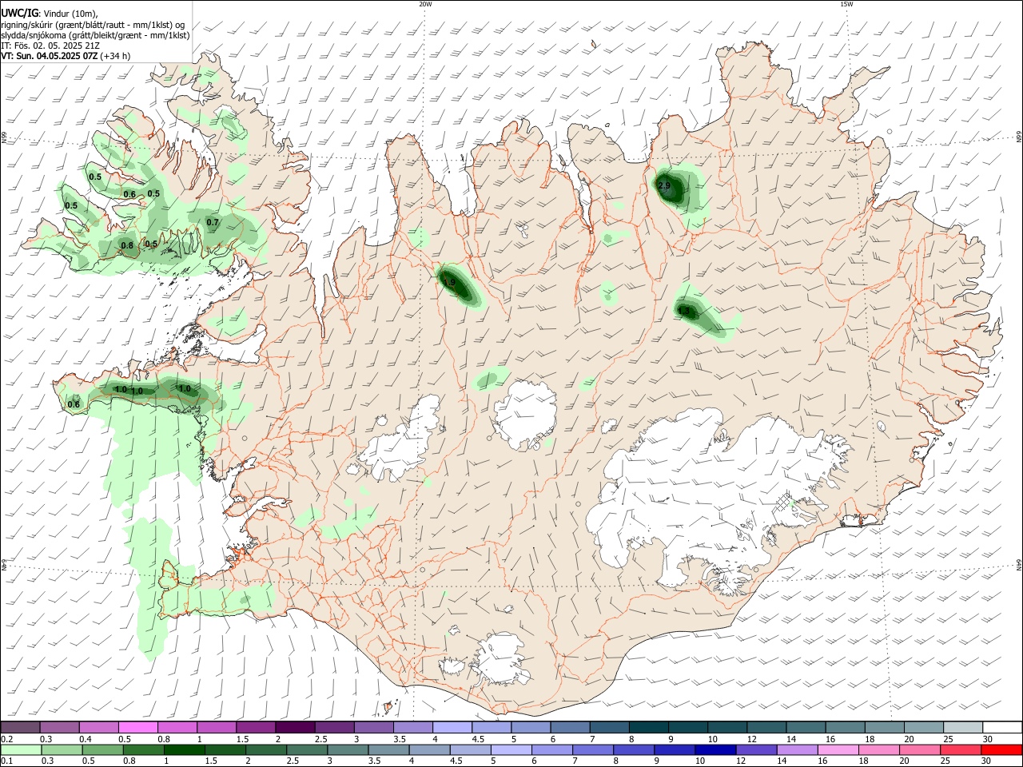
Task: Select the rain legend swatch between 20 and 25
Action: click(x=920, y=749)
